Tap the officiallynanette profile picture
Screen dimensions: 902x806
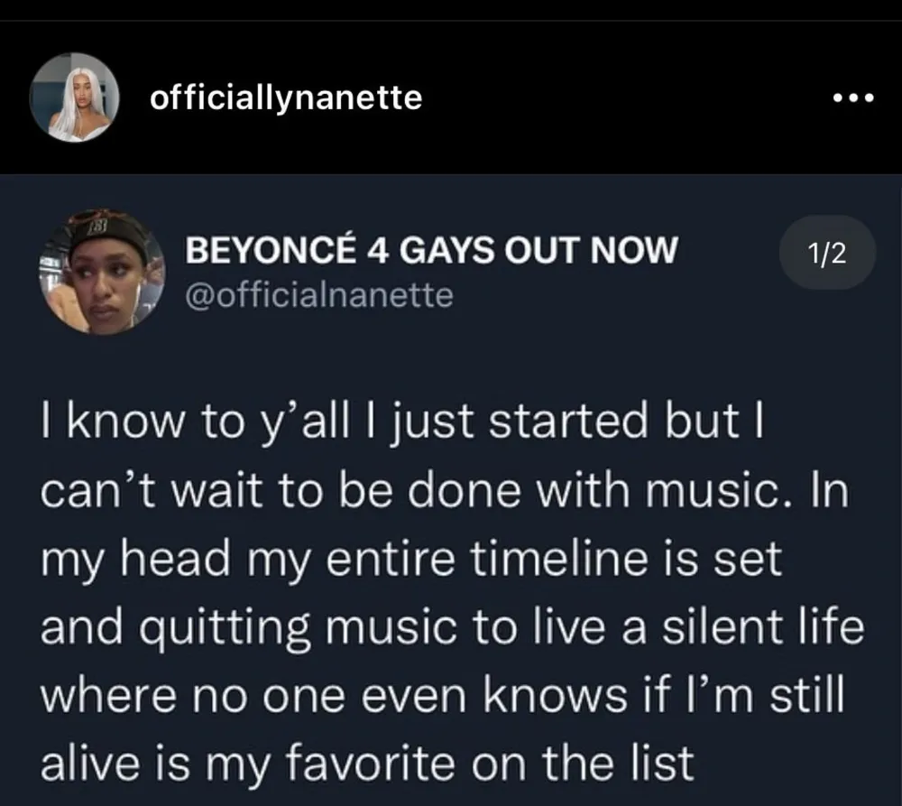(x=76, y=97)
